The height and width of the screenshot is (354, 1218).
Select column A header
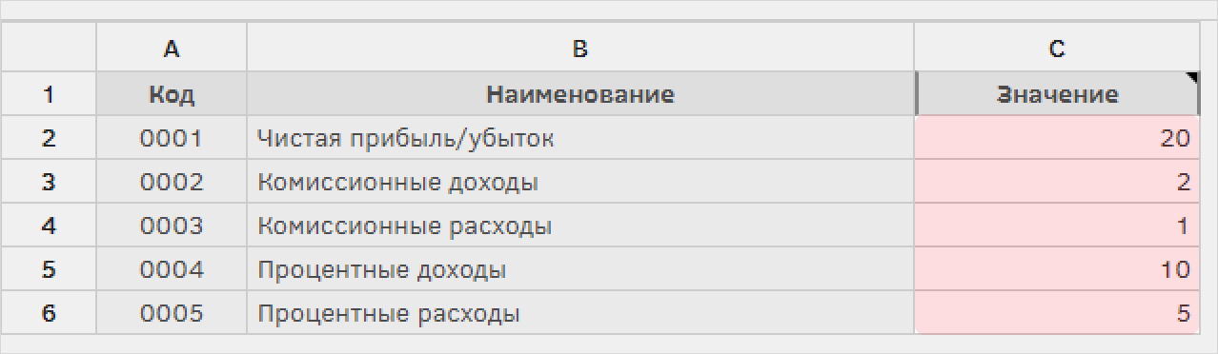click(172, 49)
